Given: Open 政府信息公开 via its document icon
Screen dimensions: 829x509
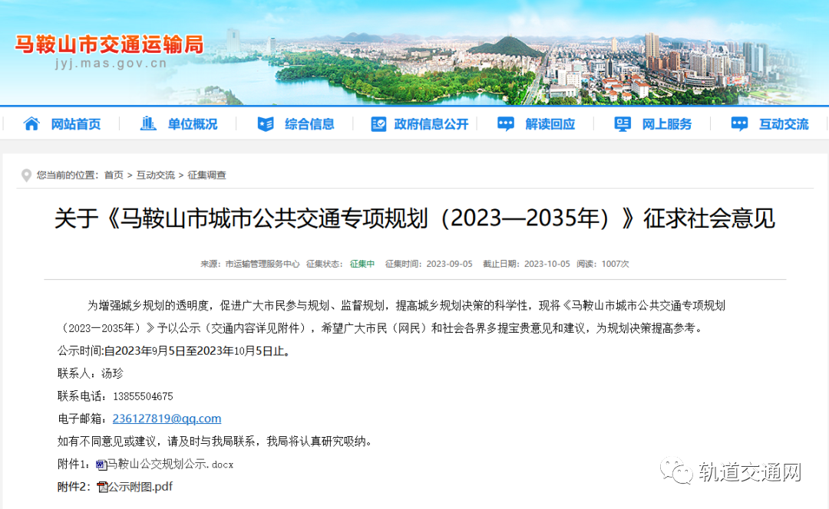Looking at the screenshot, I should pyautogui.click(x=378, y=123).
